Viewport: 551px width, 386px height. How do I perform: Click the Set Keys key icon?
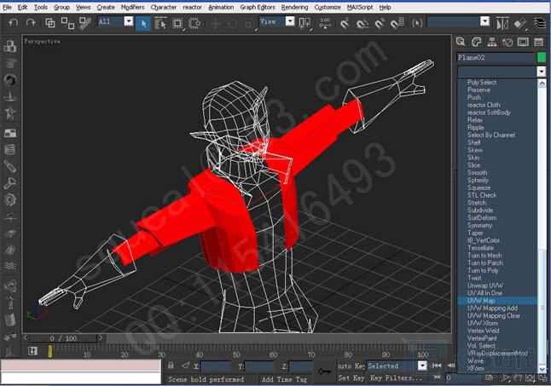click(324, 371)
